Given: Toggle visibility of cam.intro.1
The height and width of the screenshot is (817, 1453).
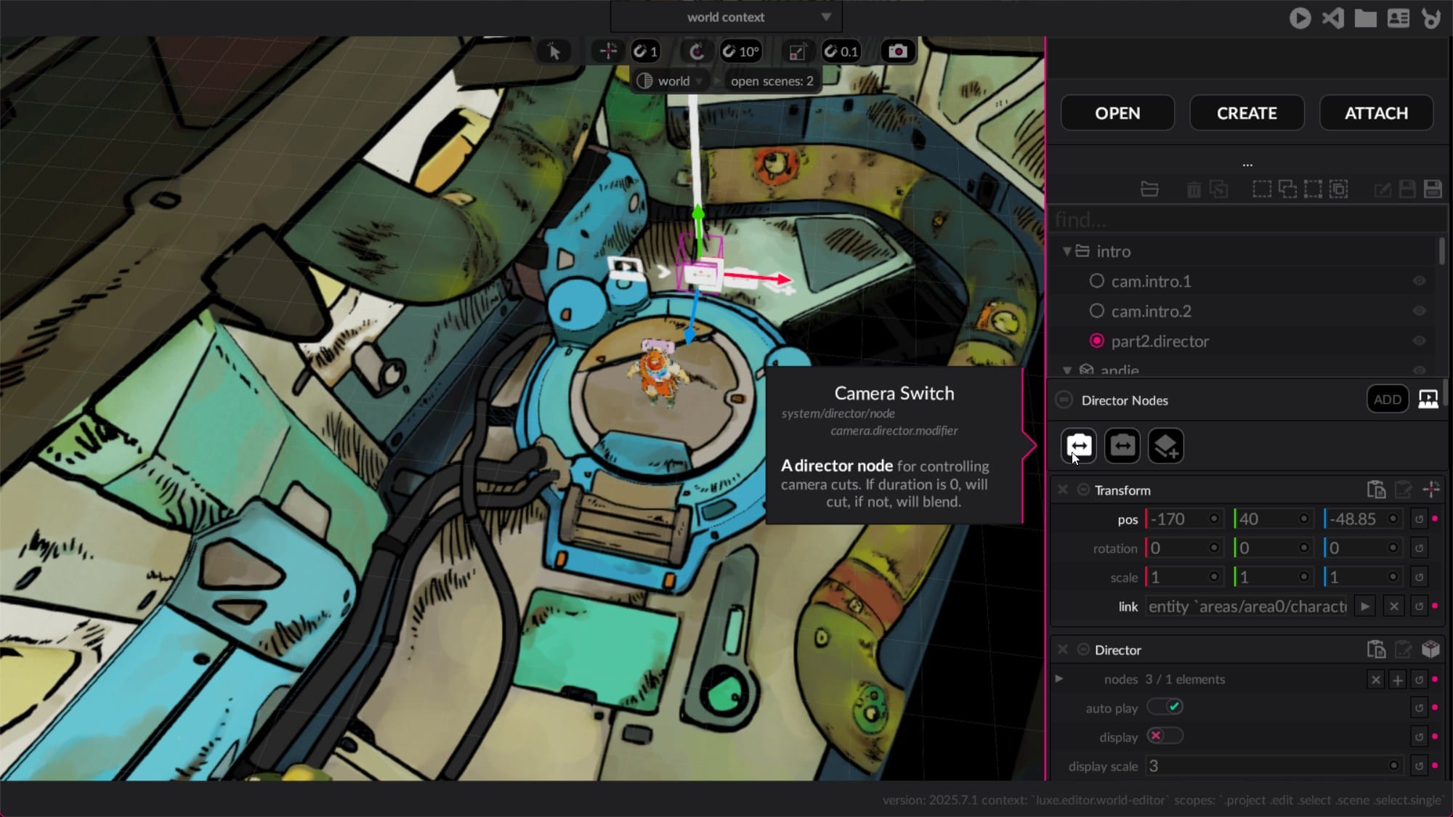Looking at the screenshot, I should coord(1419,281).
